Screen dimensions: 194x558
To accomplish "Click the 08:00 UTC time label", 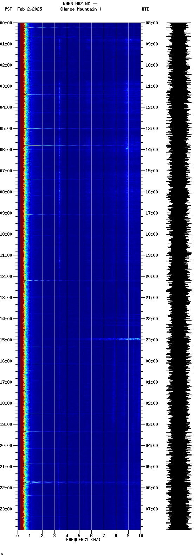I will click(152, 23).
